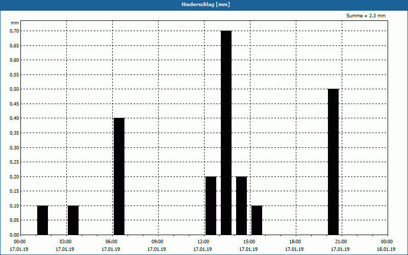
Task: Click the 18.01.19 date label
Action: (386, 249)
